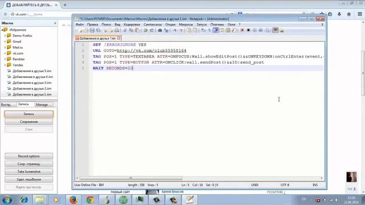Open the Макросы menu

point(186,24)
